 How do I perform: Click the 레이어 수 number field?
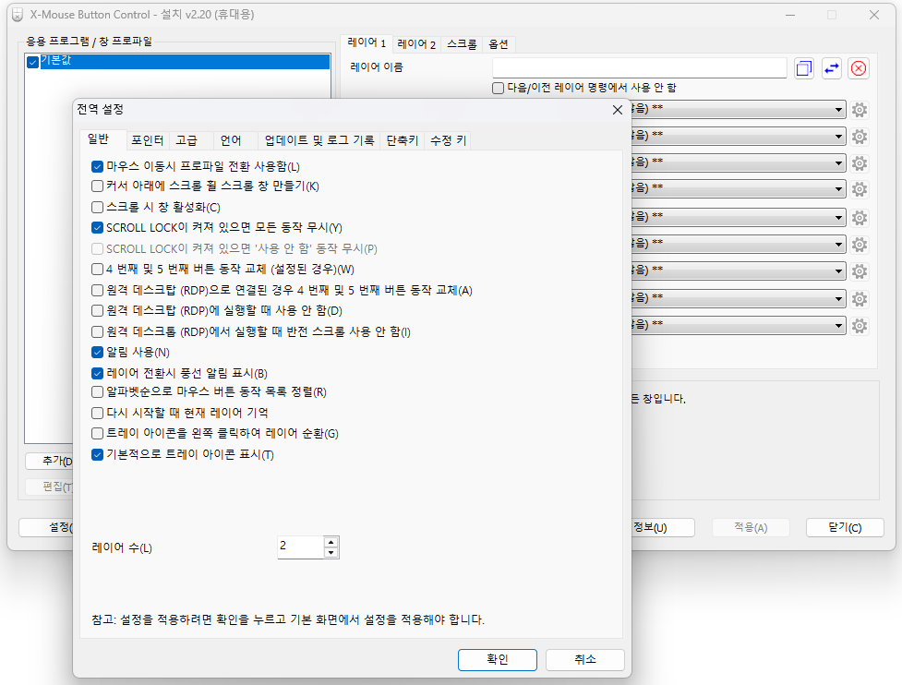(x=301, y=547)
